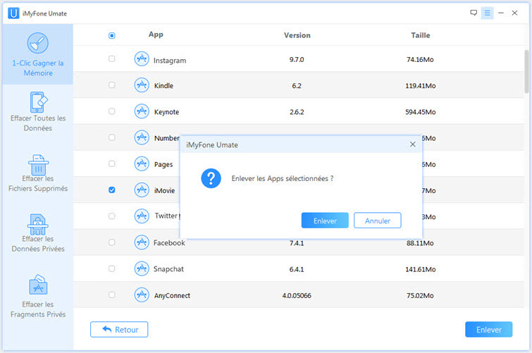Click the Version column header

[297, 35]
